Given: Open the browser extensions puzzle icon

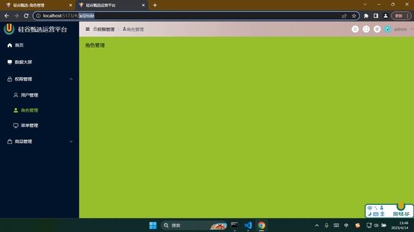Looking at the screenshot, I should pos(366,15).
